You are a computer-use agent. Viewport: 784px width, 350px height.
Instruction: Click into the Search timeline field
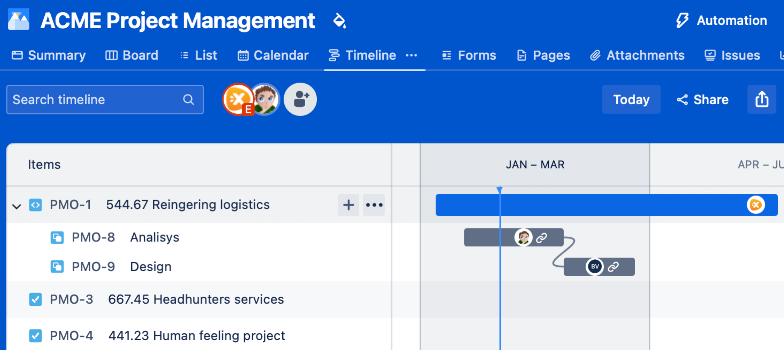(x=105, y=99)
